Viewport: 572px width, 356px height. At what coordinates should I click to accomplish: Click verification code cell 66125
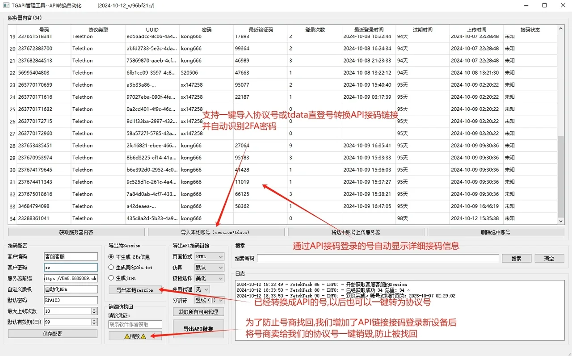[260, 194]
